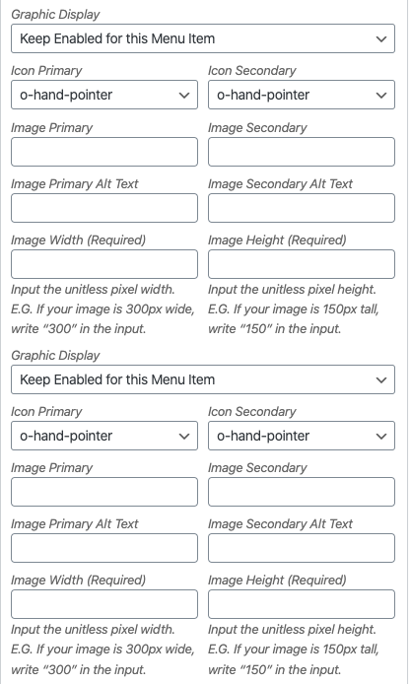
Task: Select second section's Image Primary Alt Text field
Action: coord(104,548)
